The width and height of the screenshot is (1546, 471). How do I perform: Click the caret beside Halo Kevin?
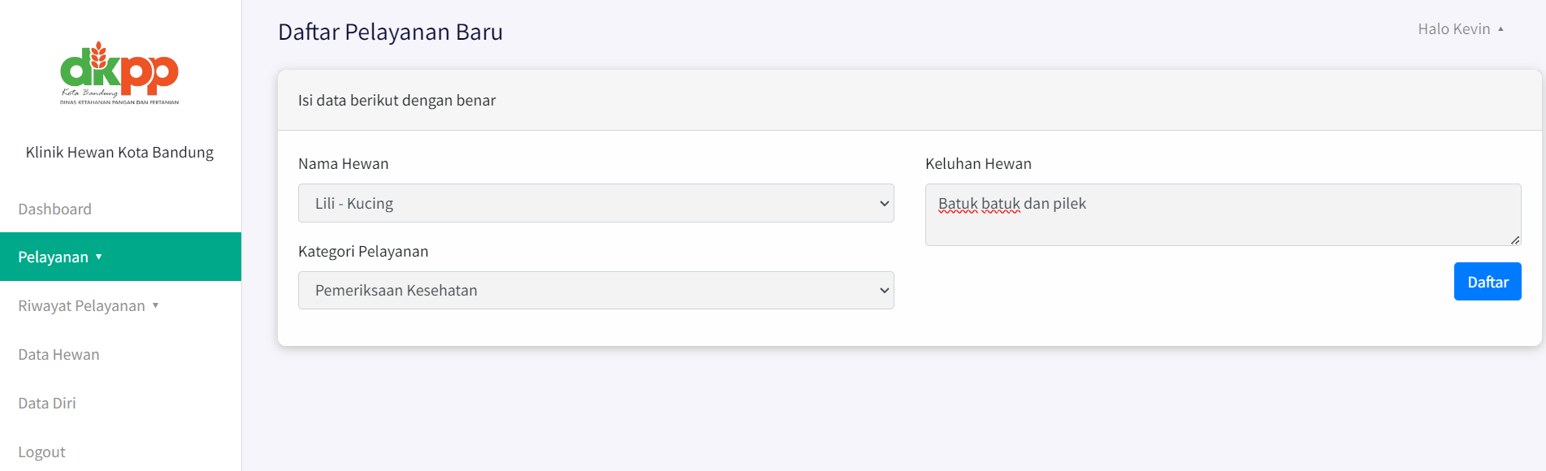[x=1501, y=29]
